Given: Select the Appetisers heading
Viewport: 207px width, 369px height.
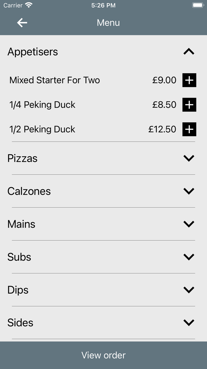Looking at the screenshot, I should coord(33,51).
